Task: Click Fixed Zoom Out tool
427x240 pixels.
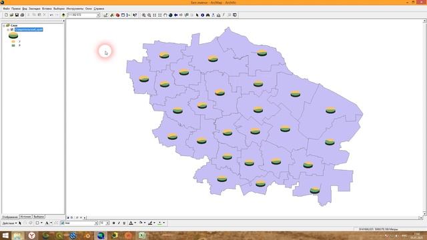Action: tap(160, 15)
